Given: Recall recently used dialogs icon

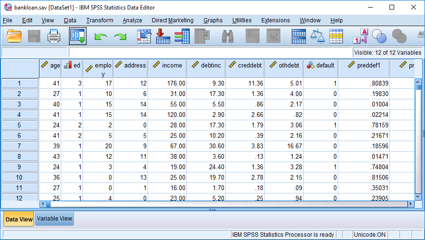Looking at the screenshot, I should pos(78,36).
